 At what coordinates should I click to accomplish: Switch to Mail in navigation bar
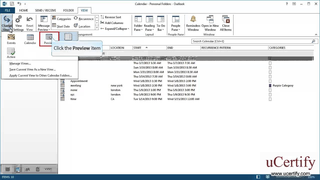click(x=8, y=169)
